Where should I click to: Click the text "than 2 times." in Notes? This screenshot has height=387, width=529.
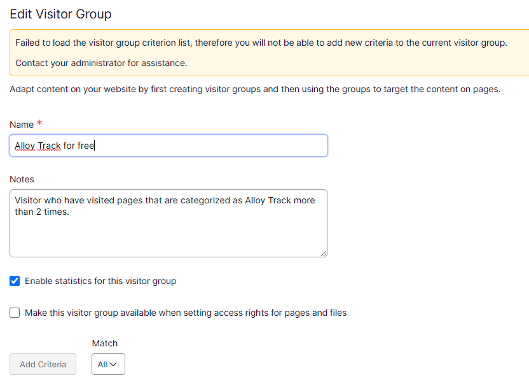(42, 212)
